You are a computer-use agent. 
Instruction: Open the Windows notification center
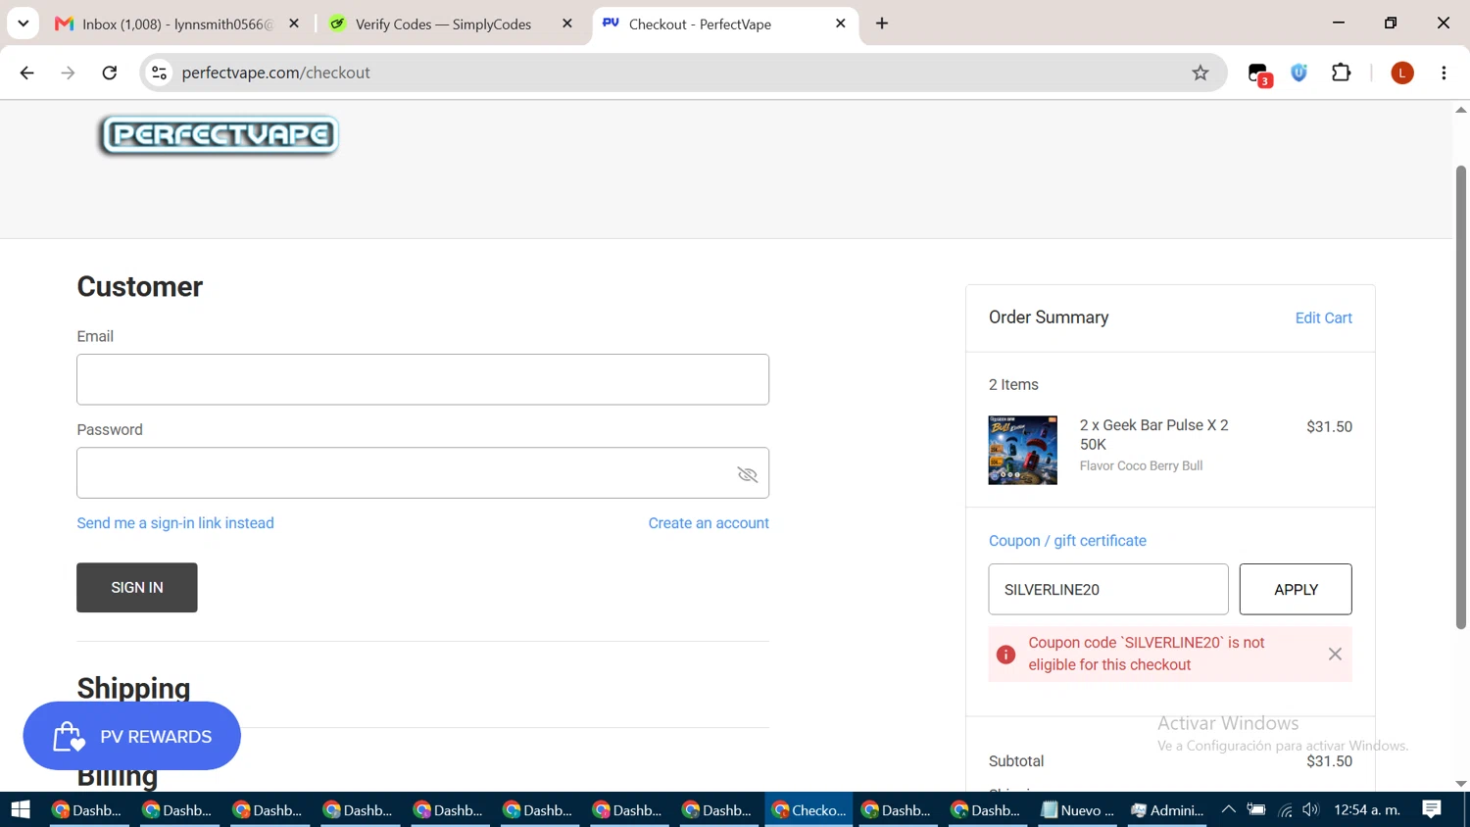tap(1432, 809)
